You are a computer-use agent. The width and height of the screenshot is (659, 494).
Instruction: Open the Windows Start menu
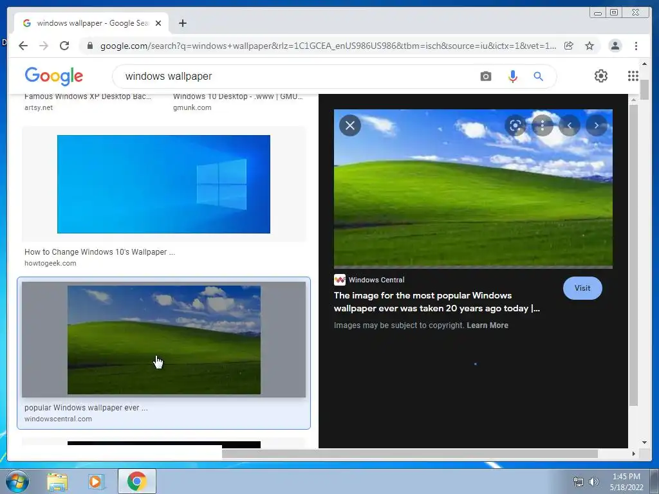[x=17, y=481]
